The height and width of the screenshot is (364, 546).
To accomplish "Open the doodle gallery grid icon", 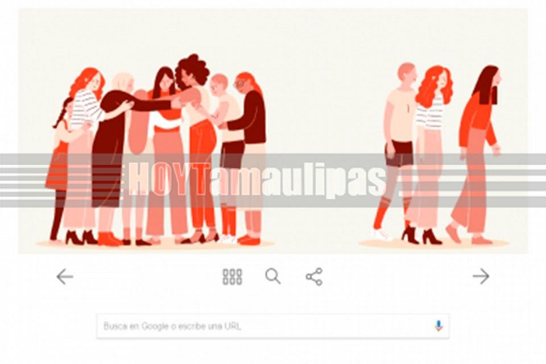I will point(232,277).
